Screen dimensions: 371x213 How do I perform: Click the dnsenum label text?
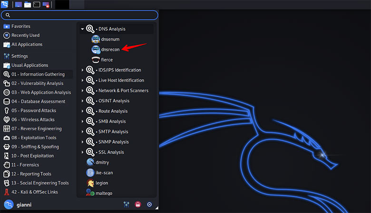[110, 39]
